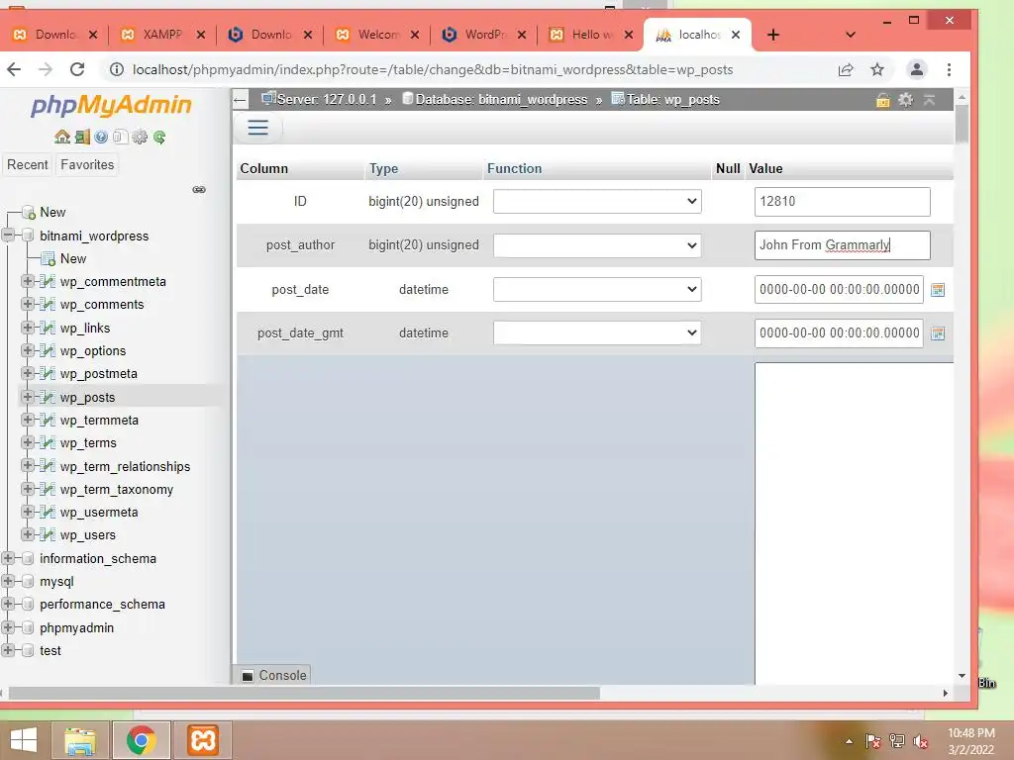Open Function dropdown for post_date row
Viewport: 1014px width, 760px height.
pos(597,290)
